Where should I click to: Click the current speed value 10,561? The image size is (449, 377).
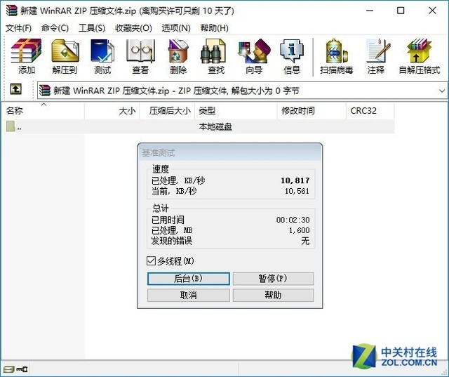pos(297,191)
